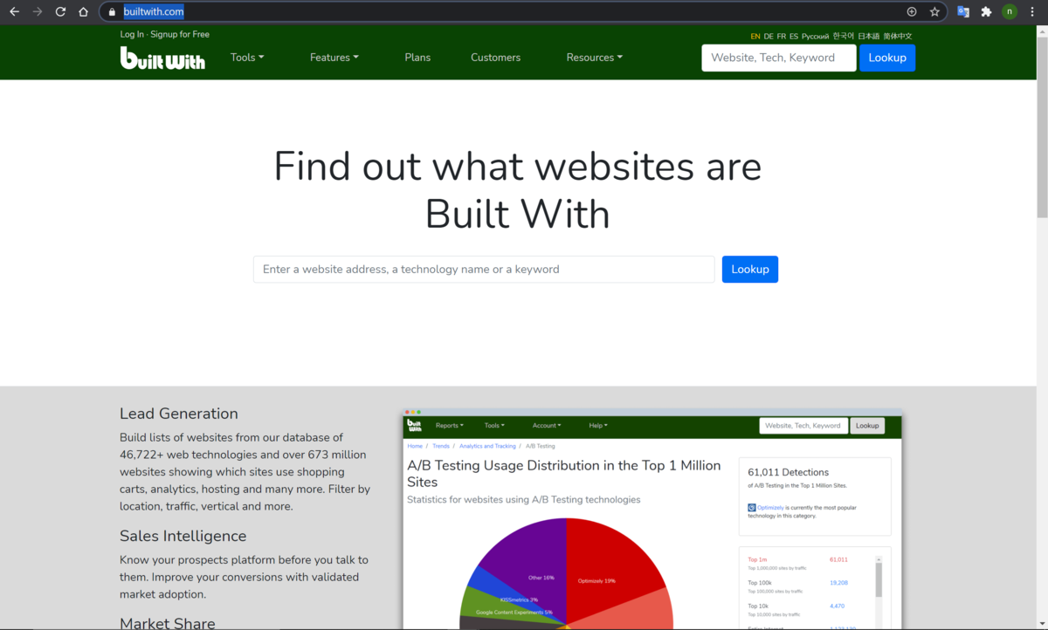
Task: Switch language to Русский
Action: click(x=815, y=37)
